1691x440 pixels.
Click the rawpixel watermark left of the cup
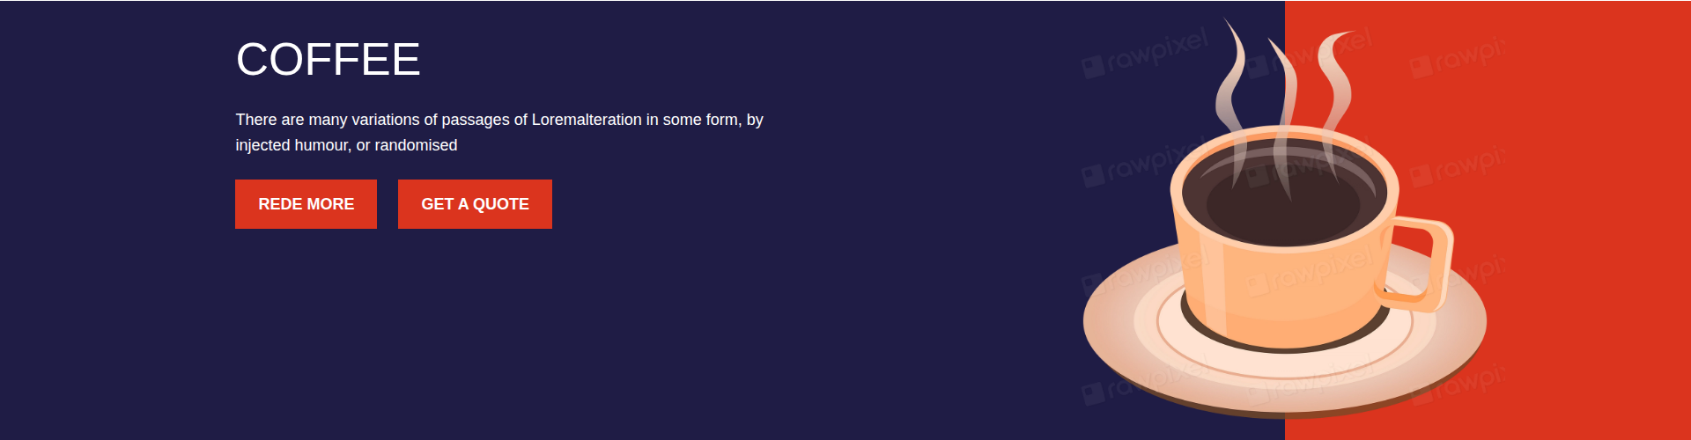point(1136,163)
